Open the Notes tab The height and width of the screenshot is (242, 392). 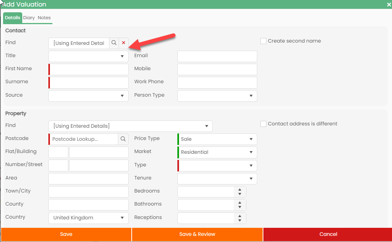(x=44, y=18)
